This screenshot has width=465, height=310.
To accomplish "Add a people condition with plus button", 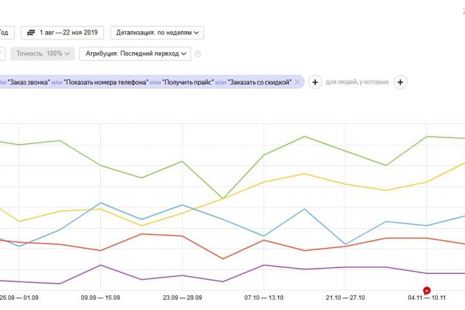I will 400,82.
